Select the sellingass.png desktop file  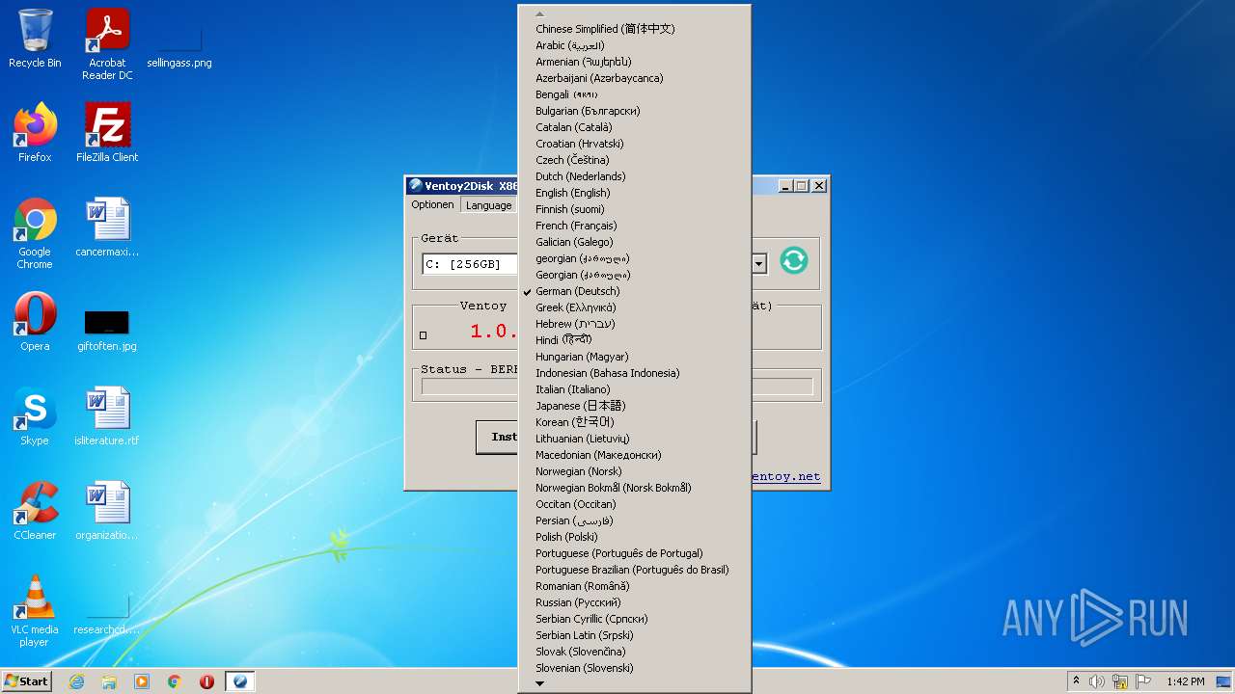tap(179, 44)
